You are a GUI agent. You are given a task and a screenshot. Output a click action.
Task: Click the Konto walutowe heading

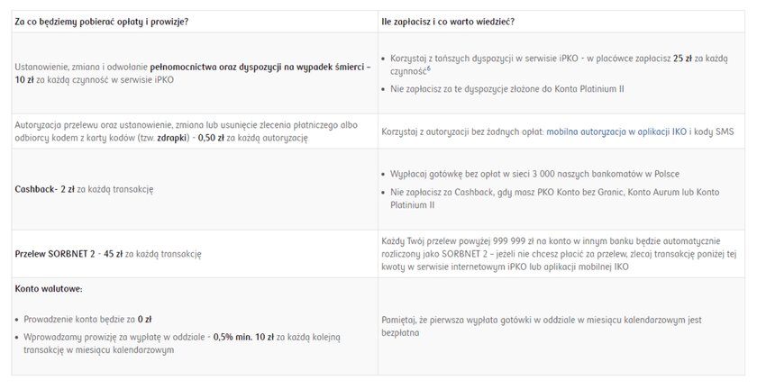(x=49, y=289)
